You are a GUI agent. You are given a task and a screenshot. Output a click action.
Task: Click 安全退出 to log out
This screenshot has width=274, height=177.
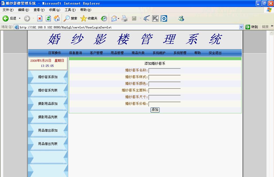tap(215, 53)
